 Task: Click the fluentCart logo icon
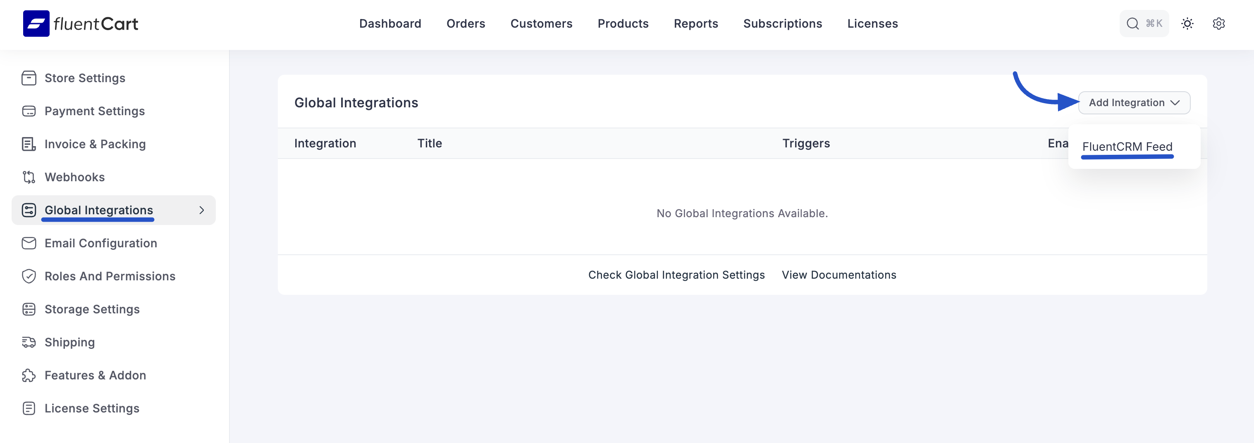click(36, 24)
